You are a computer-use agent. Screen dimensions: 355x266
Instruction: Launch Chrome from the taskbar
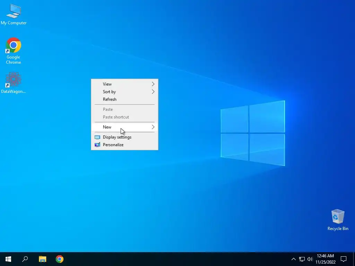60,259
